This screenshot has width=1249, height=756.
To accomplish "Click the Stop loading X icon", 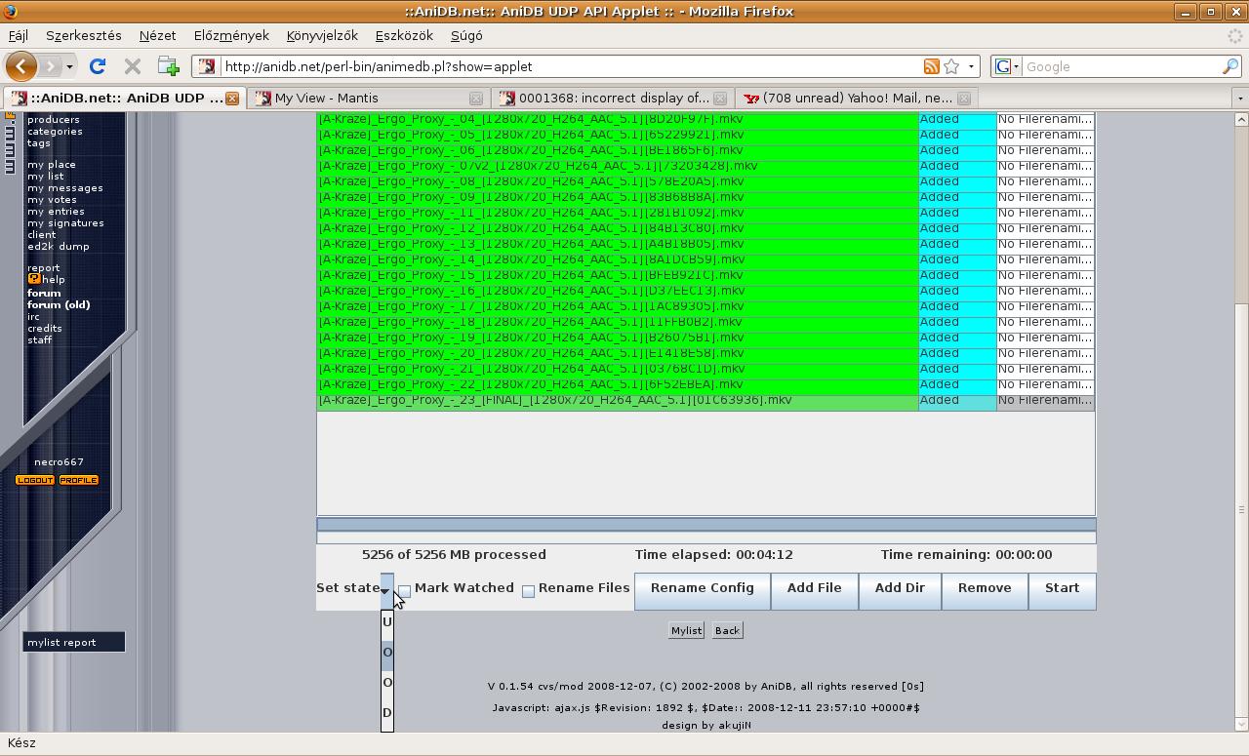I will tap(133, 66).
